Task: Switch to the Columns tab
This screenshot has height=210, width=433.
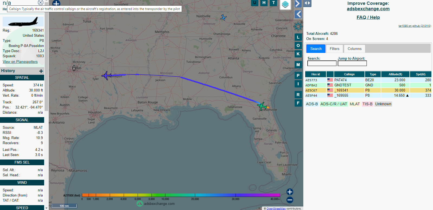Action: (354, 49)
